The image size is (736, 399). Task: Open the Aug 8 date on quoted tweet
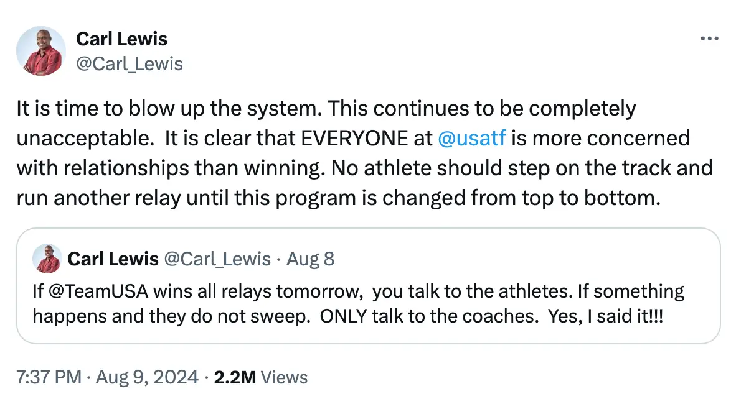click(310, 259)
